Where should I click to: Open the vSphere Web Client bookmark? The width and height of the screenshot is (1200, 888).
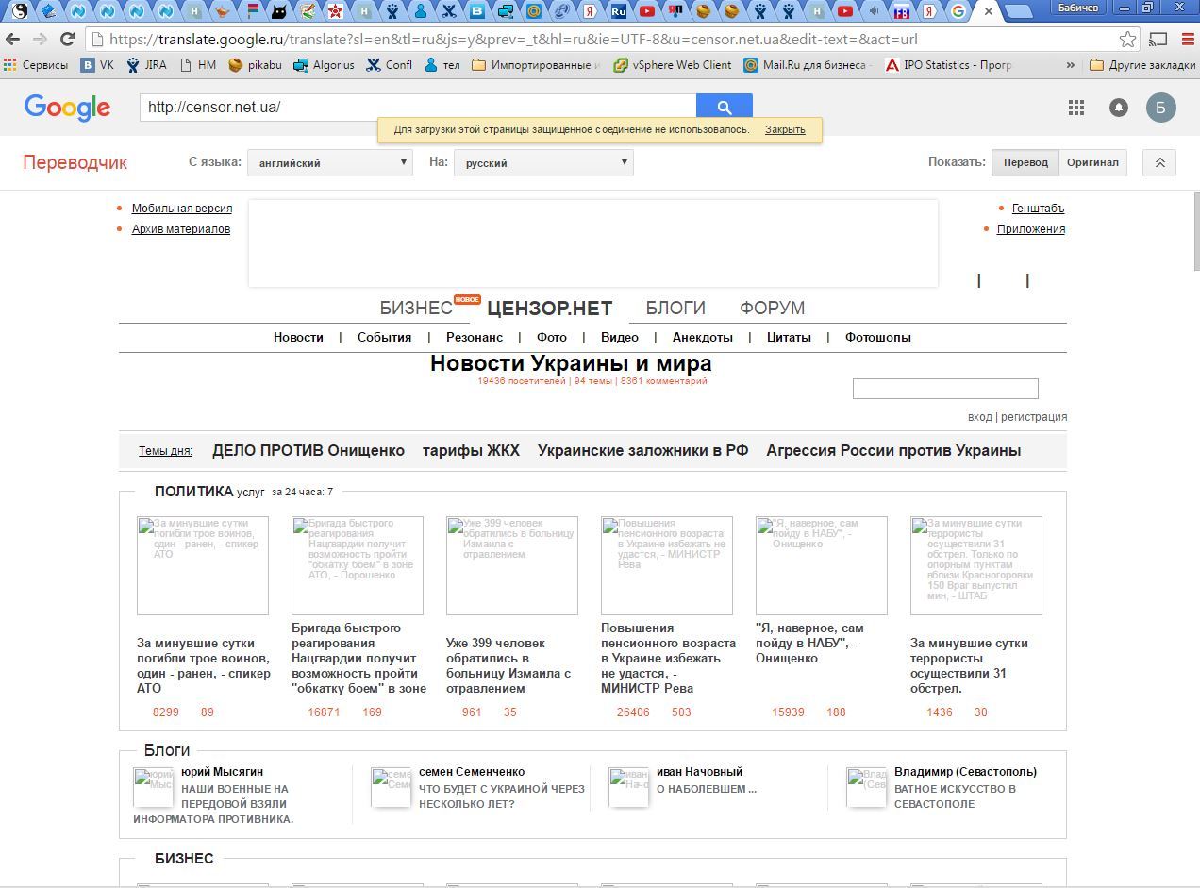pyautogui.click(x=673, y=65)
